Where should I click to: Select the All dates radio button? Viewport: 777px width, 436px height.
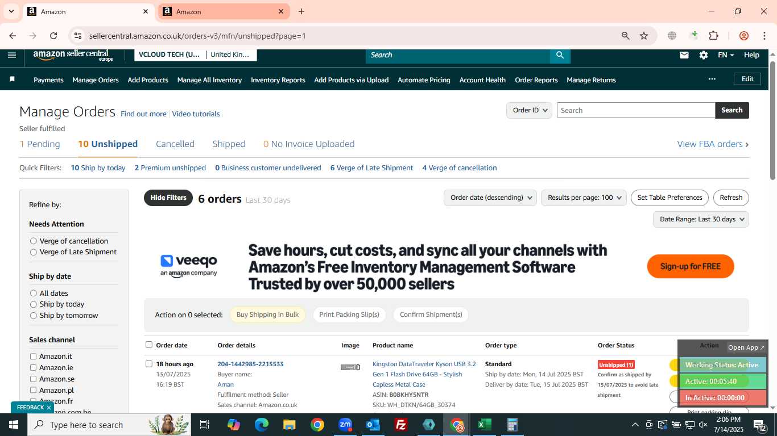click(34, 294)
